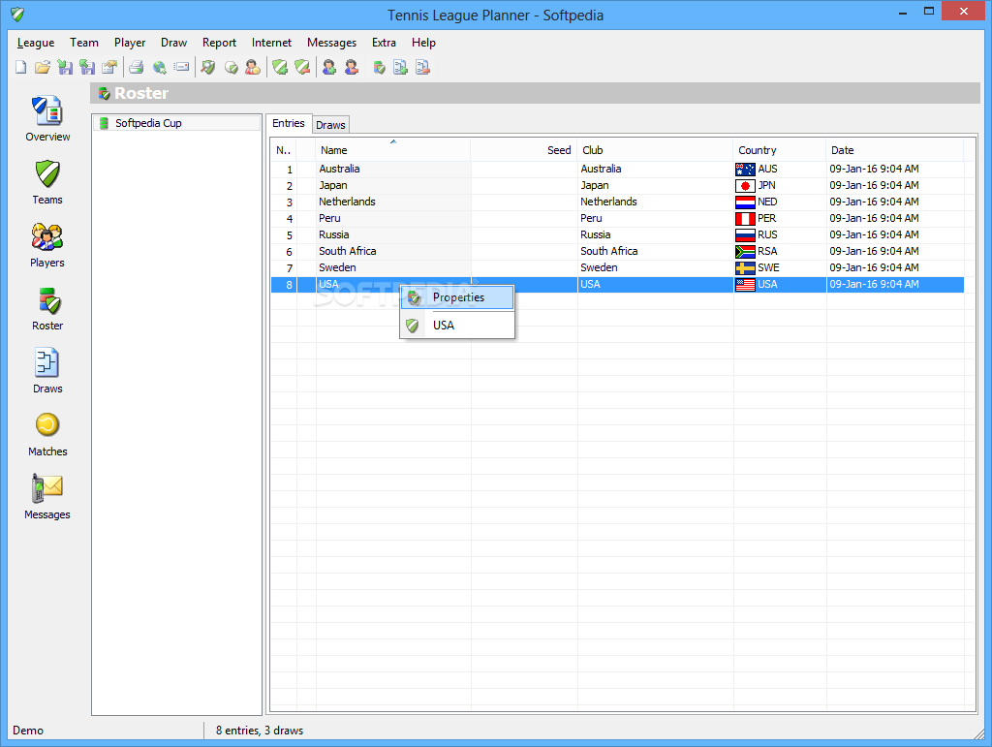Click the SWE country cell

780,267
